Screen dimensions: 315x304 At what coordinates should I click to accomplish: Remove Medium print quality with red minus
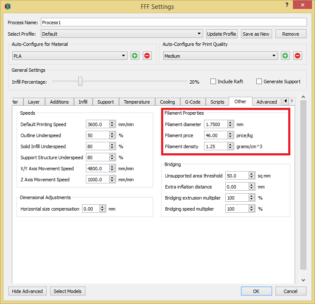click(x=298, y=56)
